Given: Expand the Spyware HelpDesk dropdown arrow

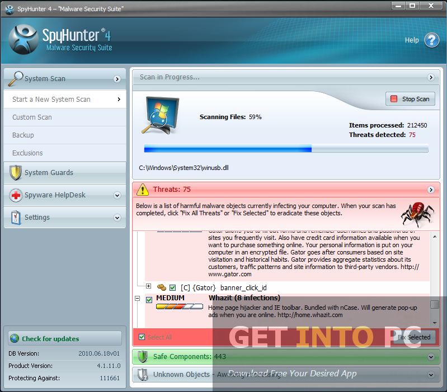Looking at the screenshot, I should 117,195.
